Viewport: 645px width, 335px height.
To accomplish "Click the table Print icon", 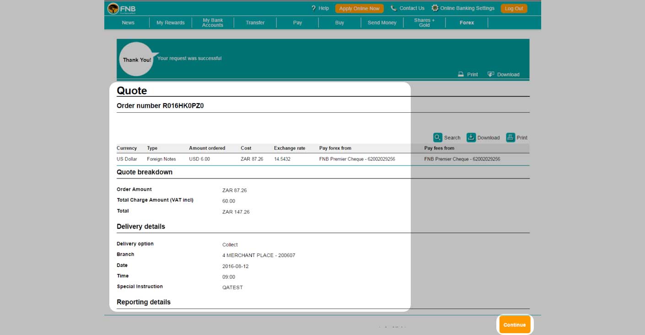I will point(511,137).
